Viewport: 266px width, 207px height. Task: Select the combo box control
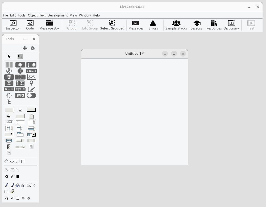point(31,135)
